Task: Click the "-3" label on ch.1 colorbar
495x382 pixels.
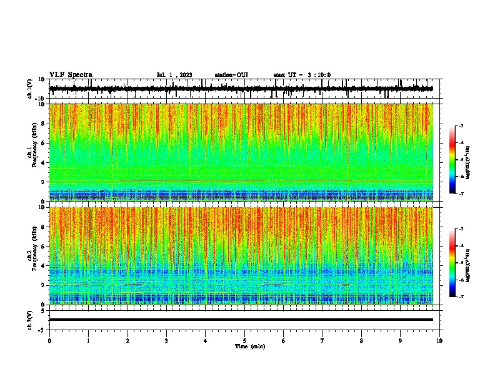Action: (461, 126)
